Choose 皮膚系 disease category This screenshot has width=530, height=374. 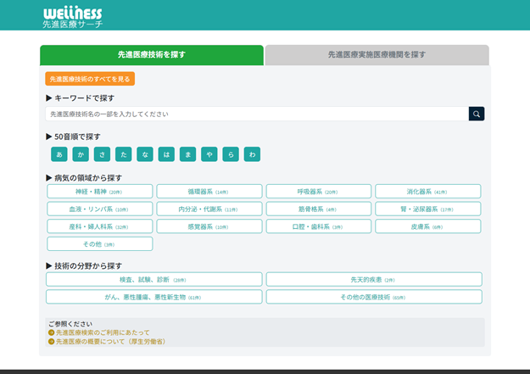(428, 226)
